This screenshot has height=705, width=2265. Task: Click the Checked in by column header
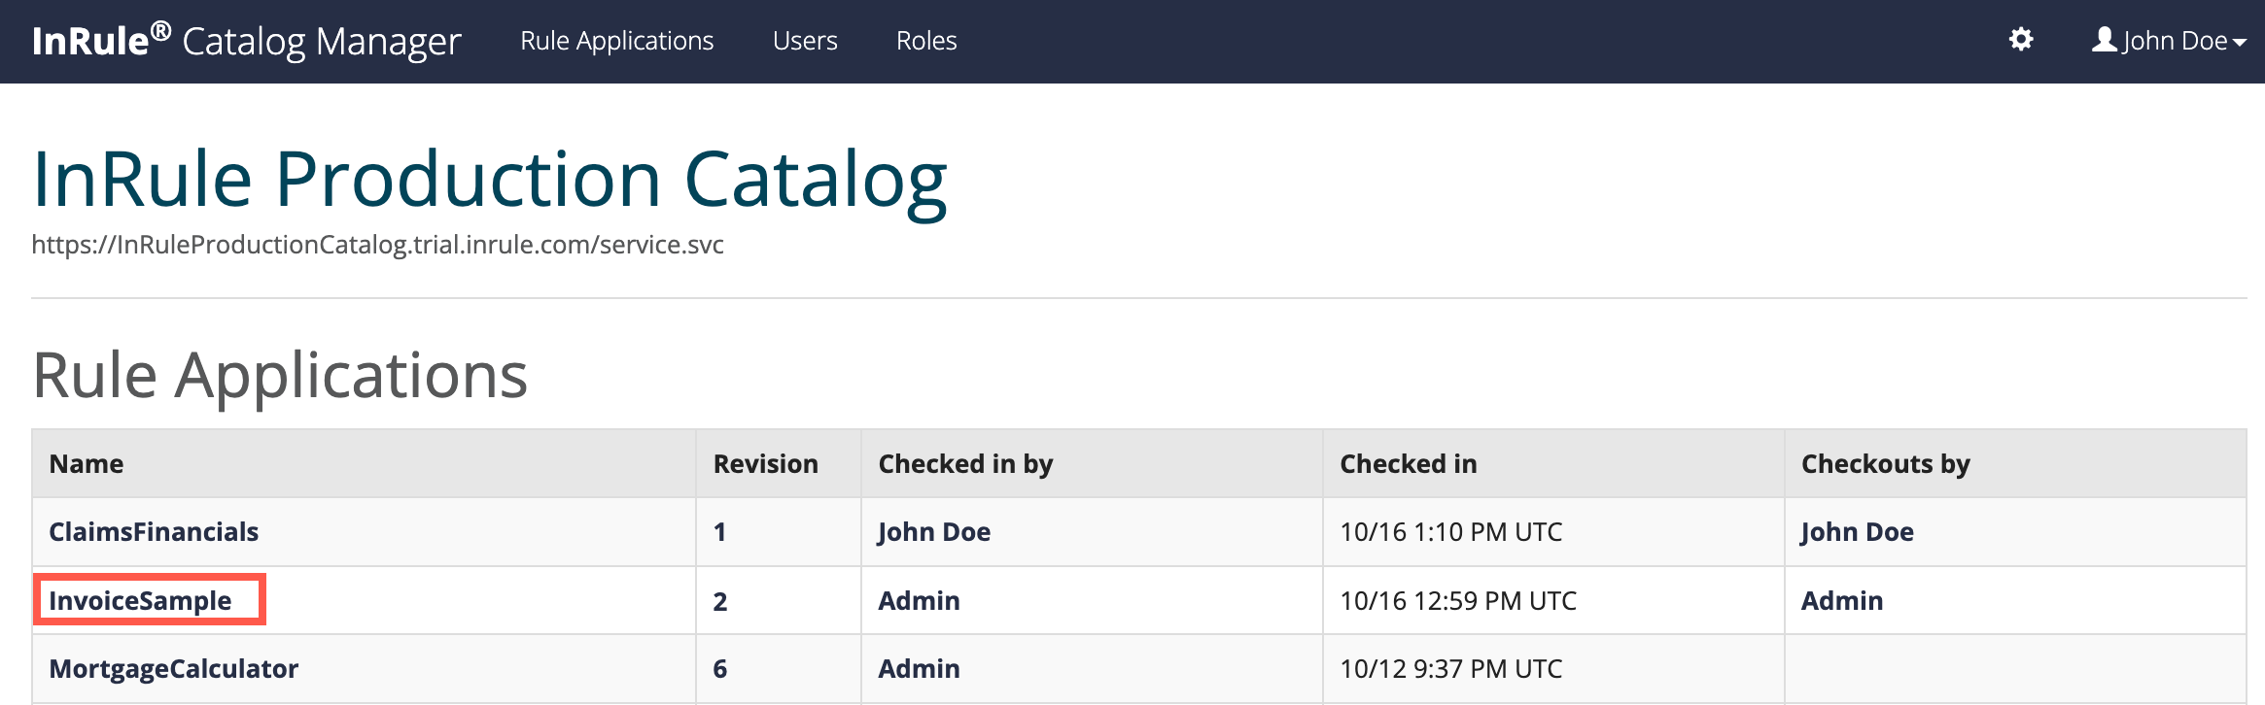964,464
